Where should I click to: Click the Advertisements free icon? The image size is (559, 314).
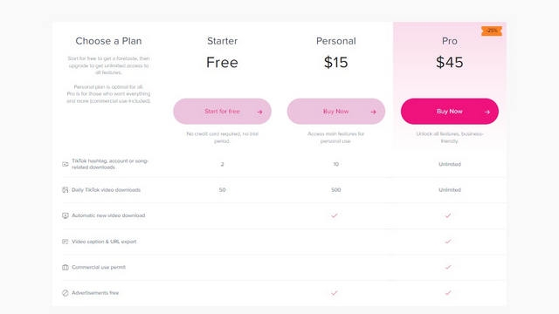(66, 293)
